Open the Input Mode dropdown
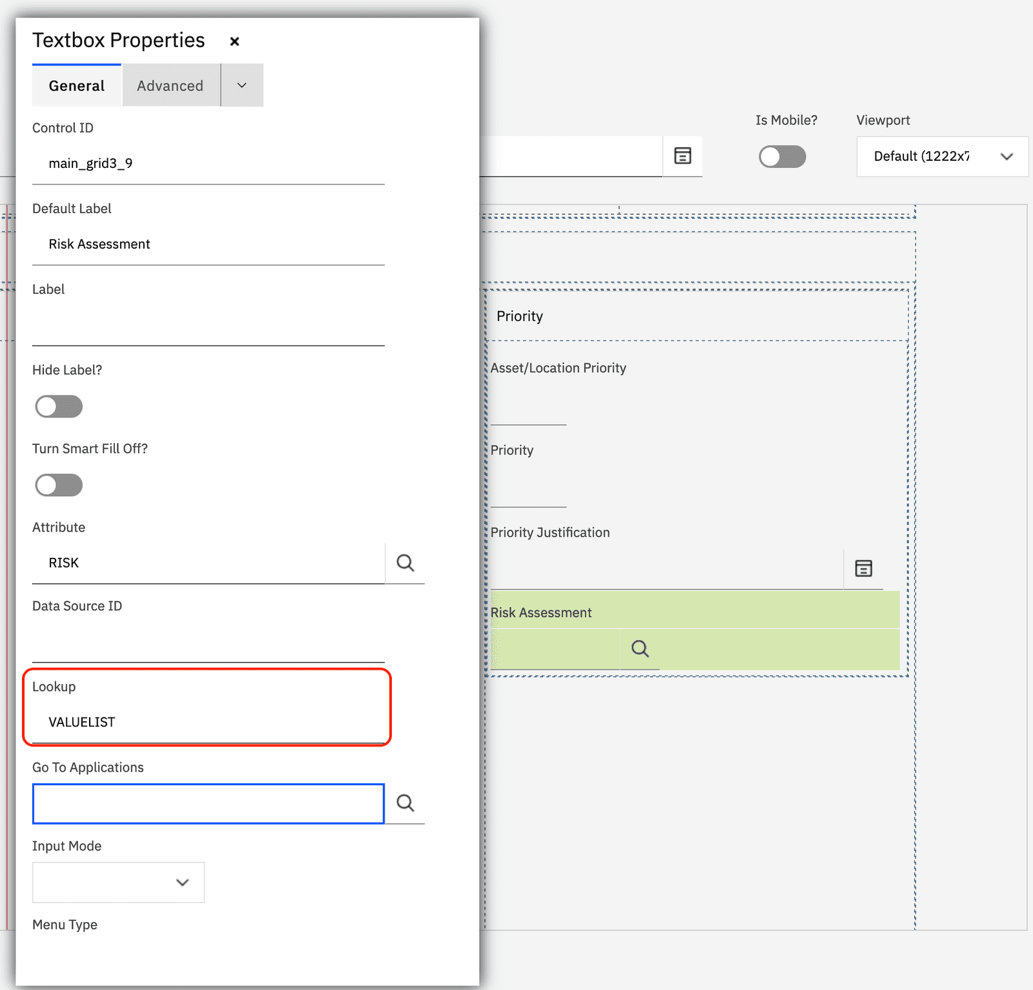Screen dimensions: 1033x990 (x=118, y=882)
